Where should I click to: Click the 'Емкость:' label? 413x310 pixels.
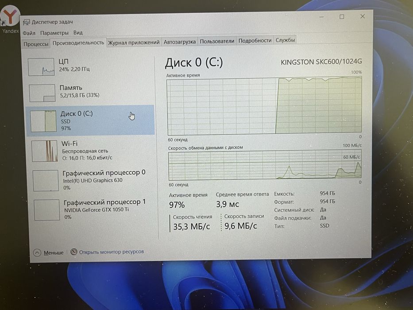[284, 194]
